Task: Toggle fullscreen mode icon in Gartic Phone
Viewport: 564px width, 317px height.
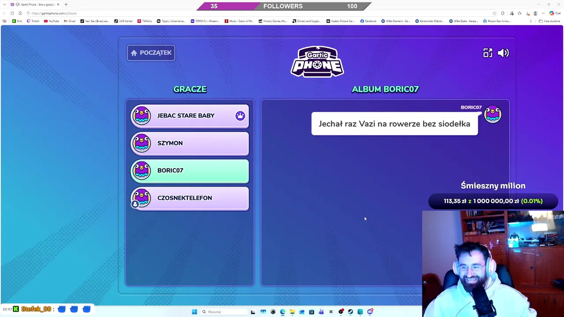Action: click(487, 53)
